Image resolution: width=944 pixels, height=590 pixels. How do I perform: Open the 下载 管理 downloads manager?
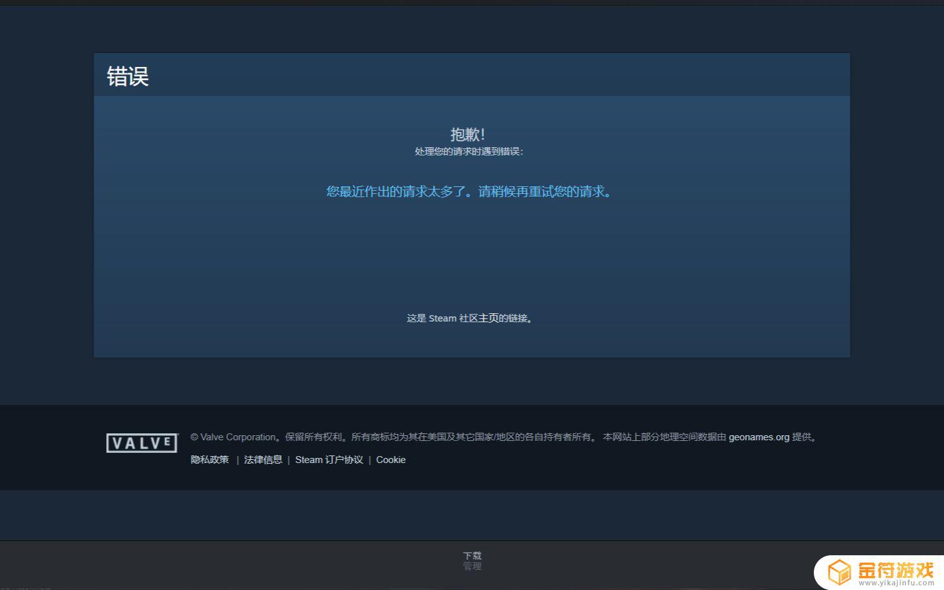point(472,561)
